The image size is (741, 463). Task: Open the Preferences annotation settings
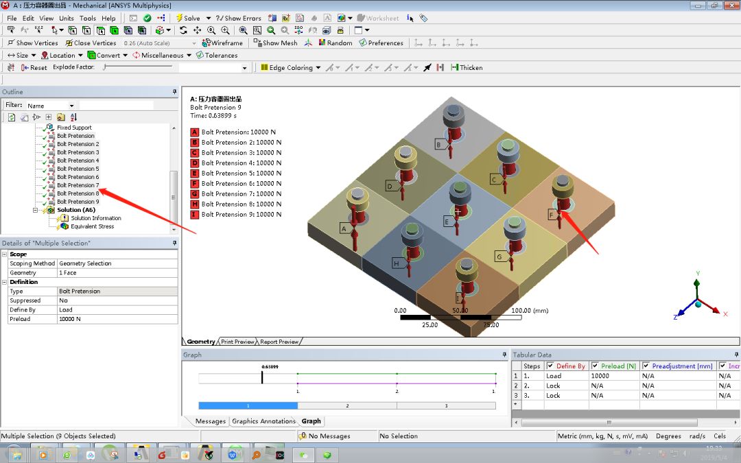381,43
